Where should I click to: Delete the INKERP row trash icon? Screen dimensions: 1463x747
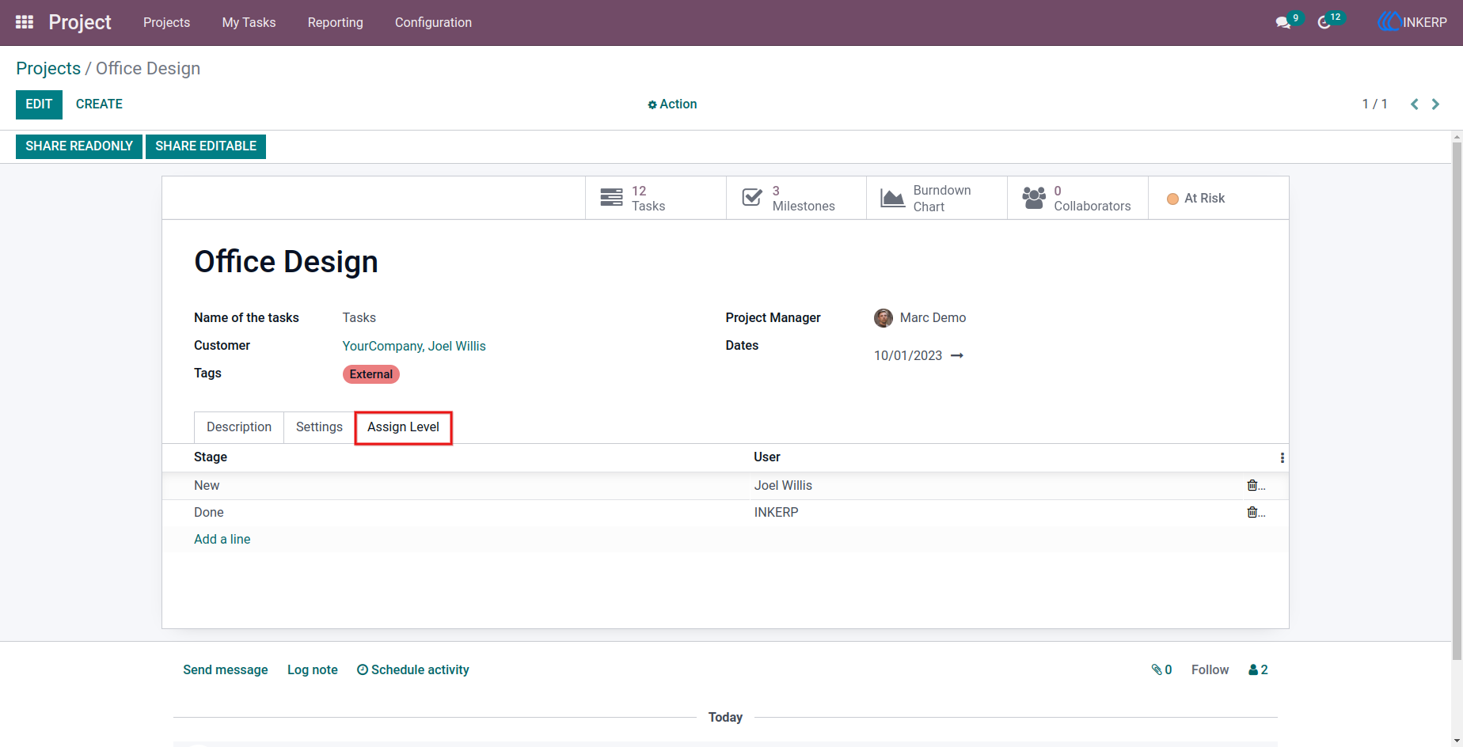[1252, 512]
